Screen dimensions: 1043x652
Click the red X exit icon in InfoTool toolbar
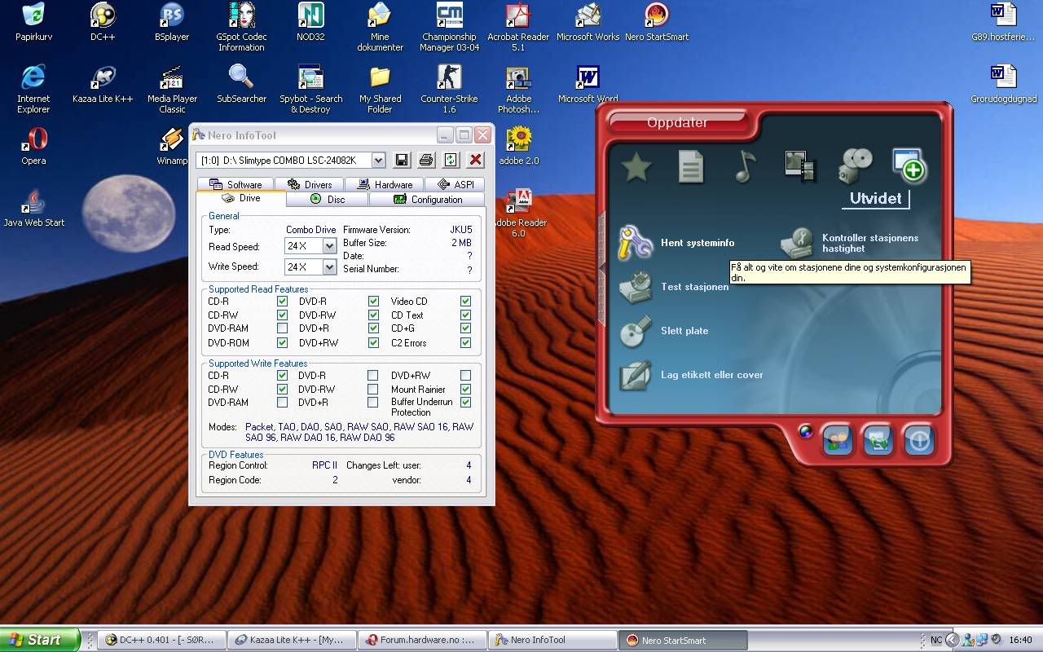click(476, 160)
